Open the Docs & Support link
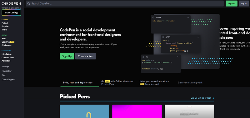 [8, 79]
